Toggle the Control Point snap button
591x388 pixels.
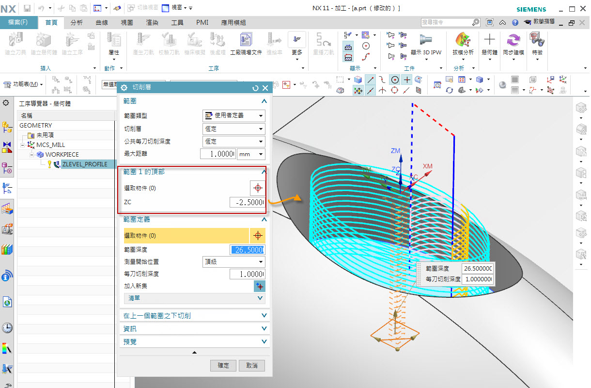click(x=383, y=80)
